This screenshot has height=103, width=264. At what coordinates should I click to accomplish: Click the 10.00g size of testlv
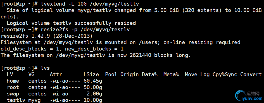pyautogui.click(x=93, y=100)
